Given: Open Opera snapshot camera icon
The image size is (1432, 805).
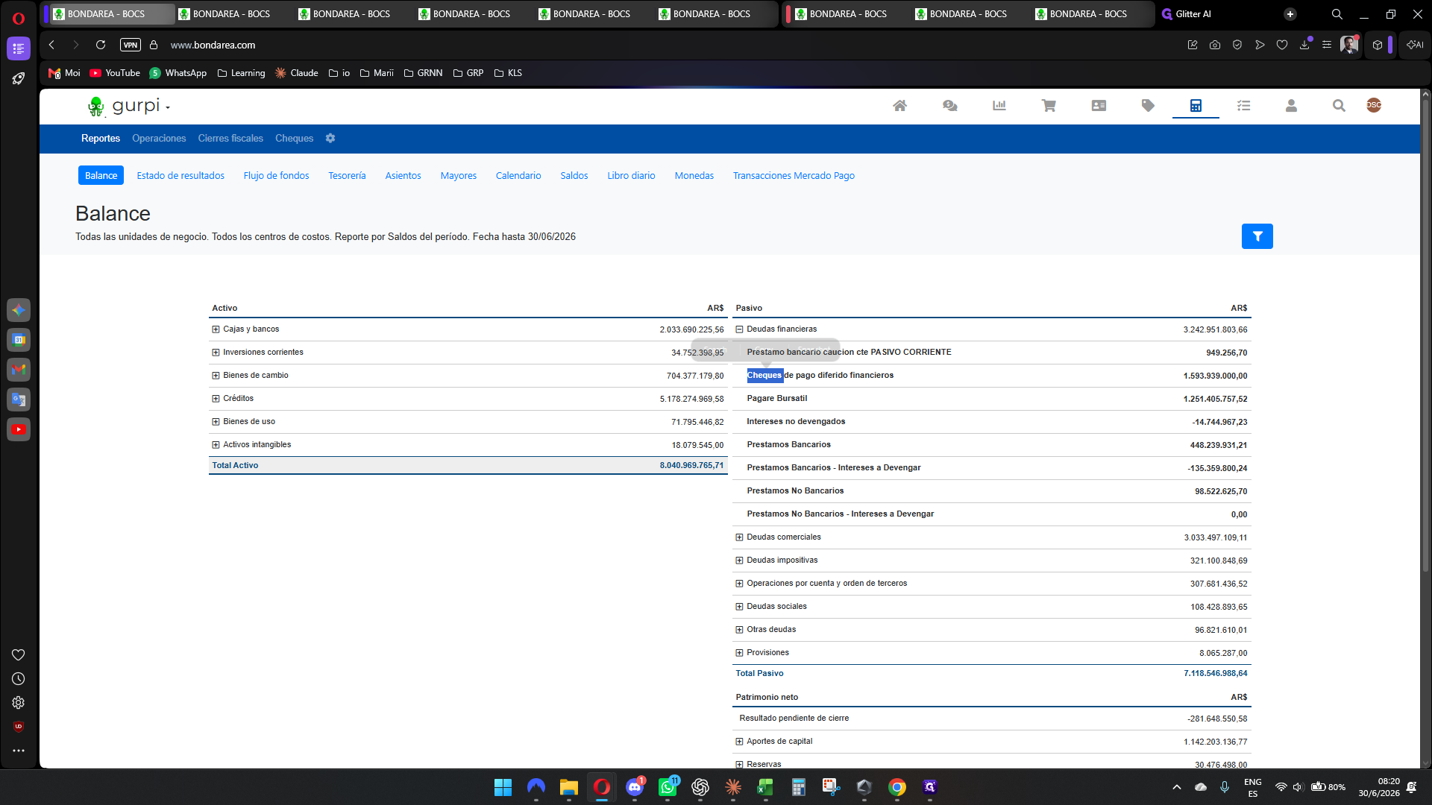Looking at the screenshot, I should (x=1215, y=45).
